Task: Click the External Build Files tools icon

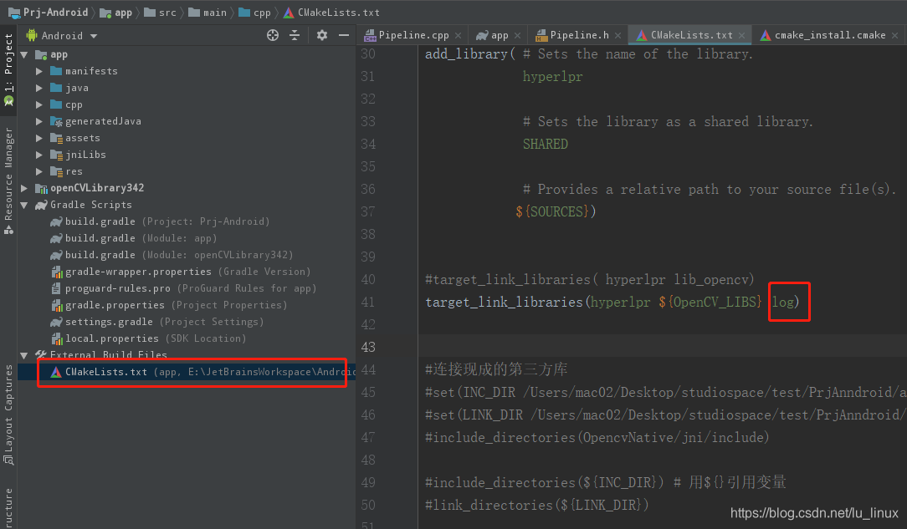Action: [41, 355]
